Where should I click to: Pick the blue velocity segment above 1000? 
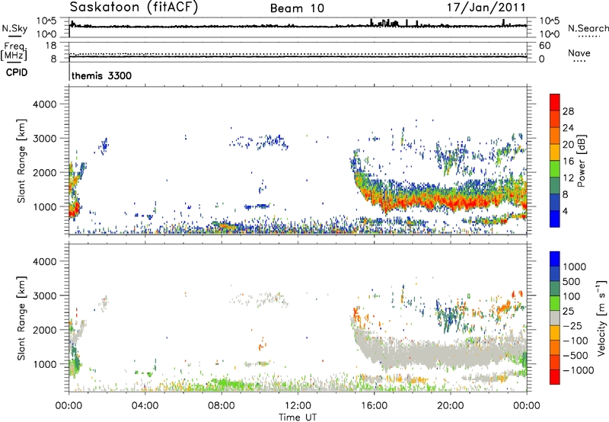click(555, 259)
